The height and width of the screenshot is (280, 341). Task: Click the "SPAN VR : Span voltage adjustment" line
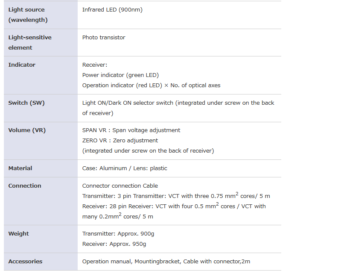coord(131,130)
